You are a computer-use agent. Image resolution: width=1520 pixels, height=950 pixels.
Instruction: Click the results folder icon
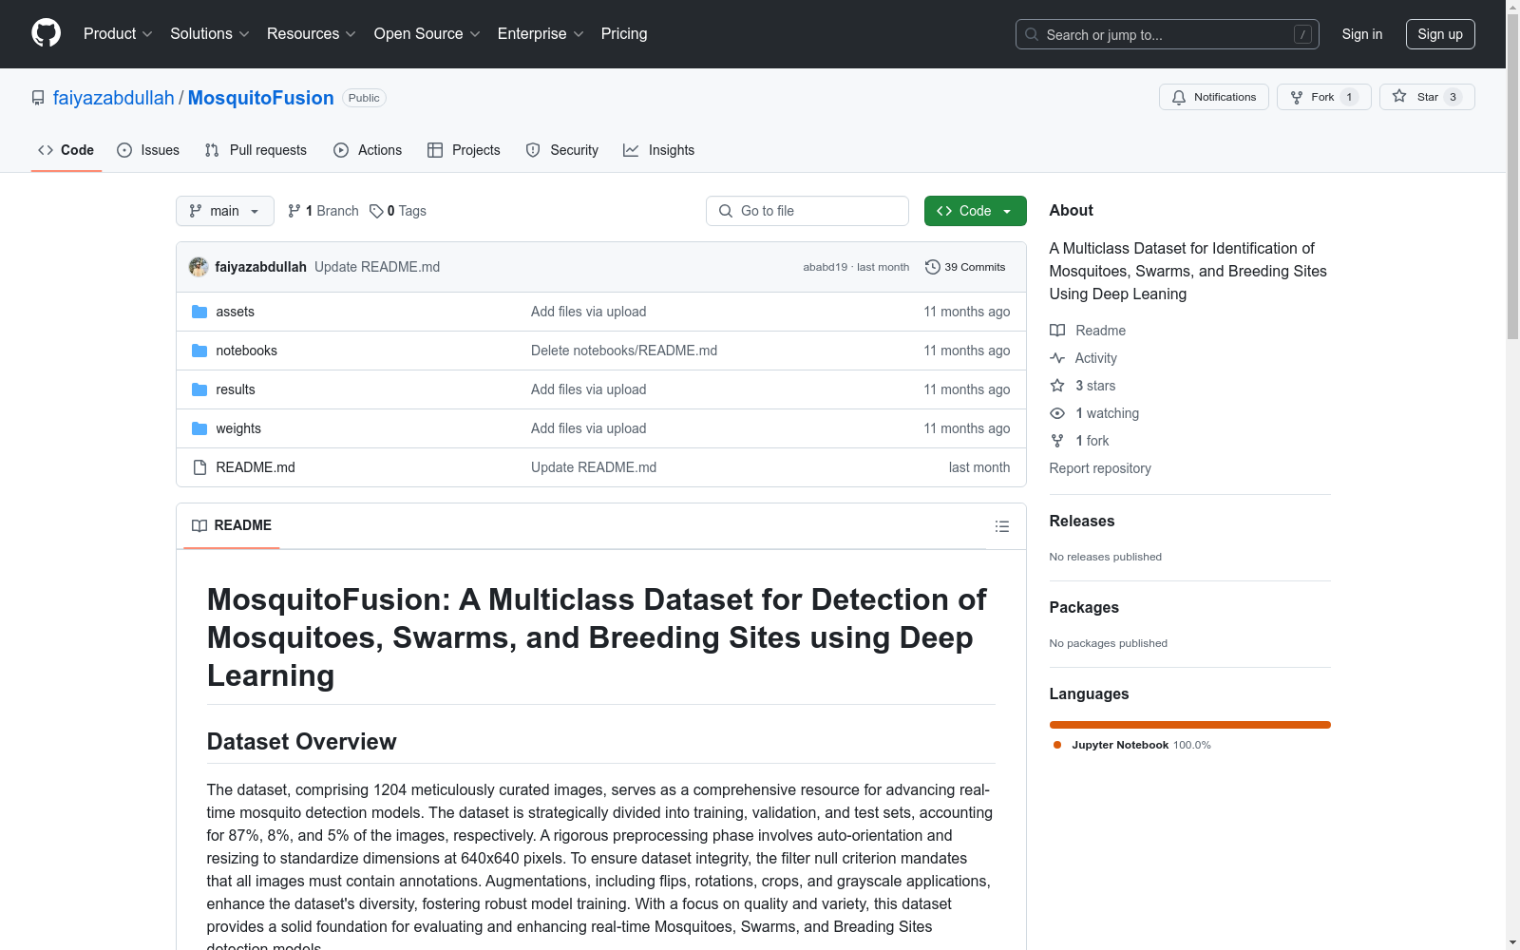[x=199, y=389]
